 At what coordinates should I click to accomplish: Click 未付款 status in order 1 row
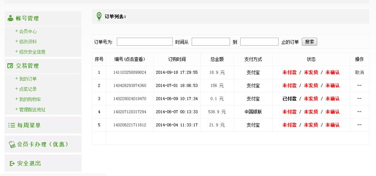pos(290,72)
